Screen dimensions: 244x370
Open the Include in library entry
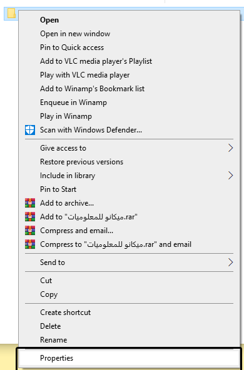tap(130, 176)
